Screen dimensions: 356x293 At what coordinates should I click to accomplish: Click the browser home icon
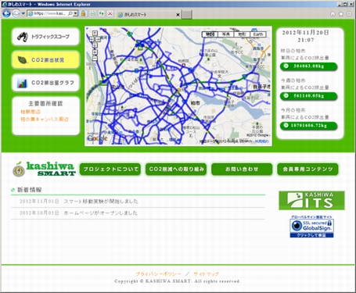333,14
